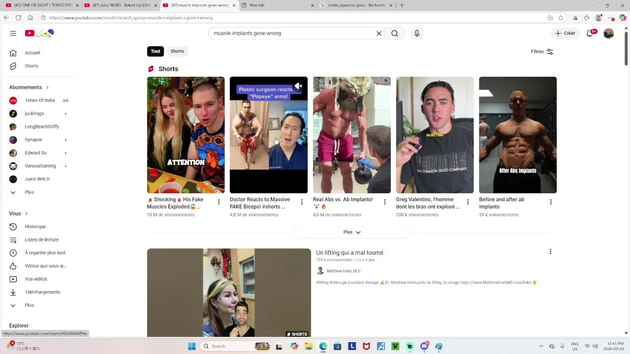This screenshot has height=354, width=630.
Task: Play the Real Abs vs. Ab Implants short
Action: click(x=352, y=135)
